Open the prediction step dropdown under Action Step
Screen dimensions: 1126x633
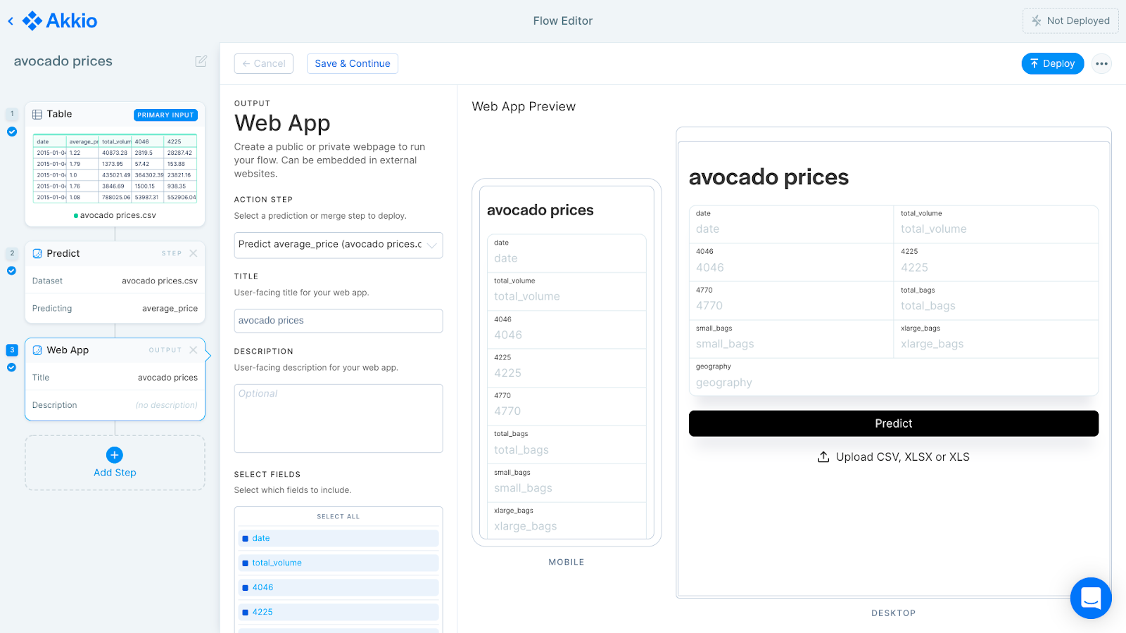338,245
